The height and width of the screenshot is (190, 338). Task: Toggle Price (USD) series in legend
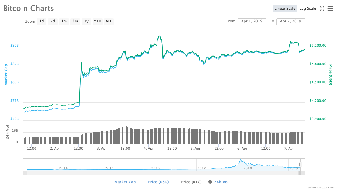click(155, 182)
